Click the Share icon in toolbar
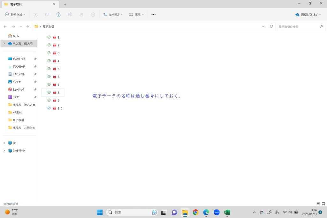 click(81, 14)
